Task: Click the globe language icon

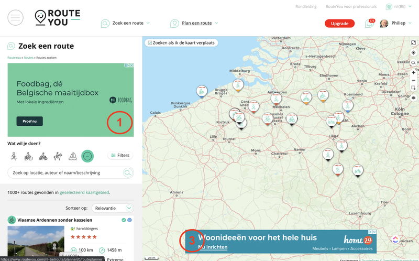Action: pos(389,7)
